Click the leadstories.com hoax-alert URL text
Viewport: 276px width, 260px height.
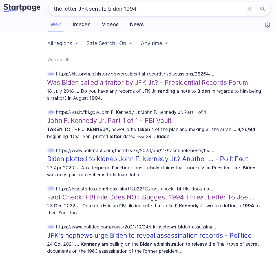(x=135, y=189)
